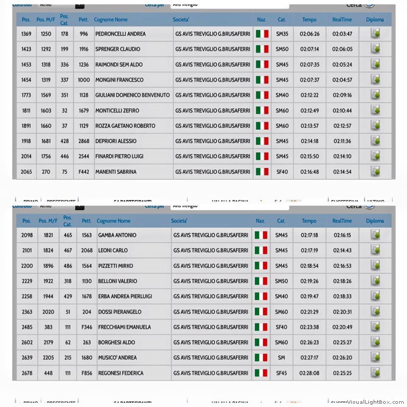Select name MONTICELLI ZEFIRO
Image resolution: width=407 pixels, height=407 pixels.
117,111
